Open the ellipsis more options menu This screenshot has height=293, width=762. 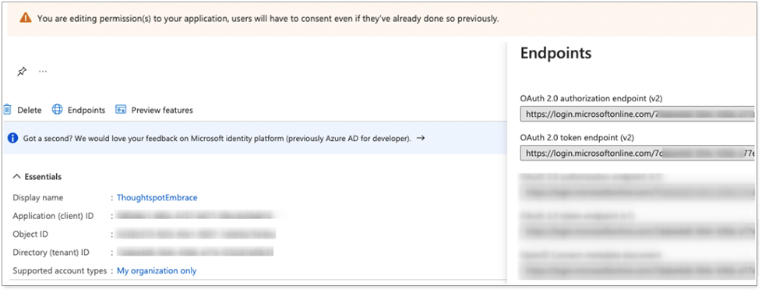[43, 72]
